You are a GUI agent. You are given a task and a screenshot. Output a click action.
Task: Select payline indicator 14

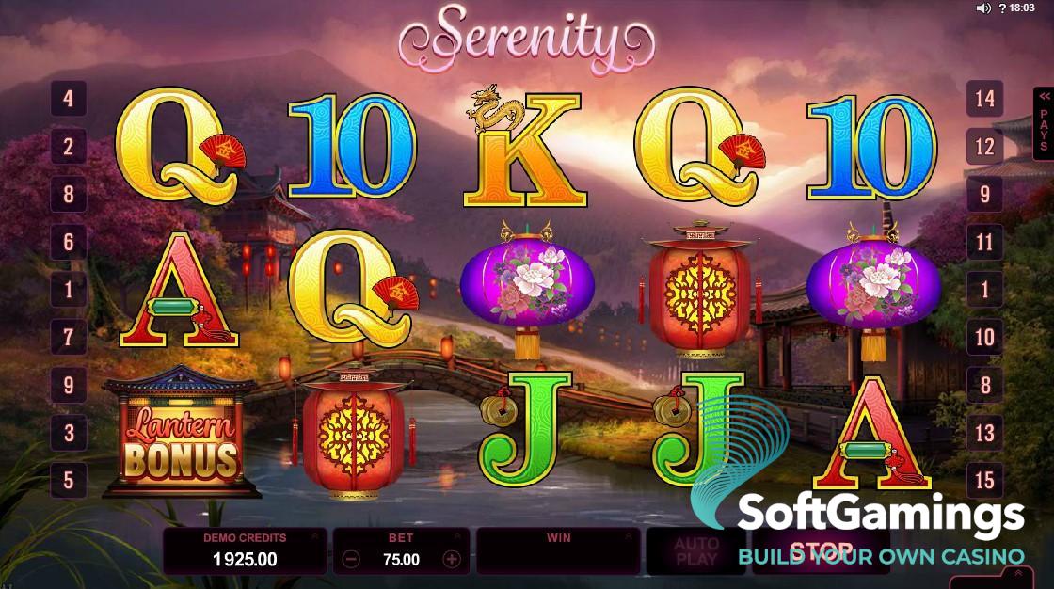(x=984, y=99)
